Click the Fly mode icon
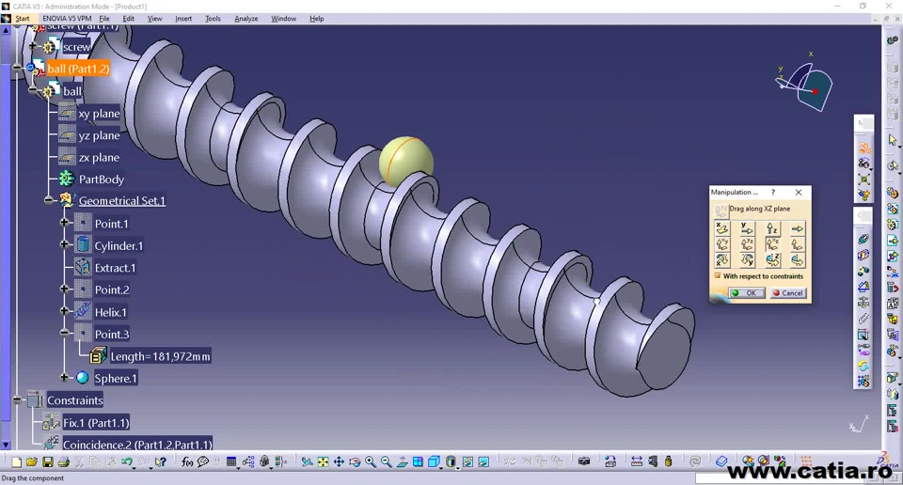Screen dimensions: 903x485 pos(307,462)
